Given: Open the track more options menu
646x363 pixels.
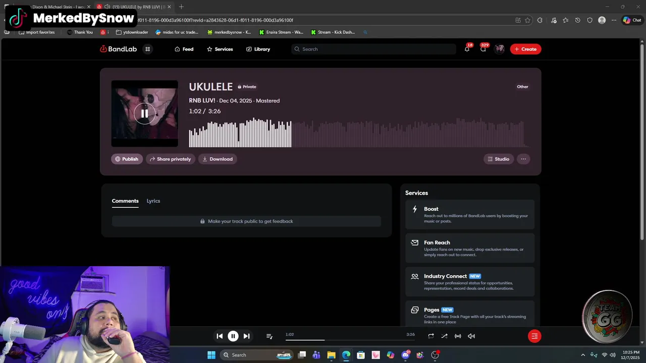Looking at the screenshot, I should 523,159.
